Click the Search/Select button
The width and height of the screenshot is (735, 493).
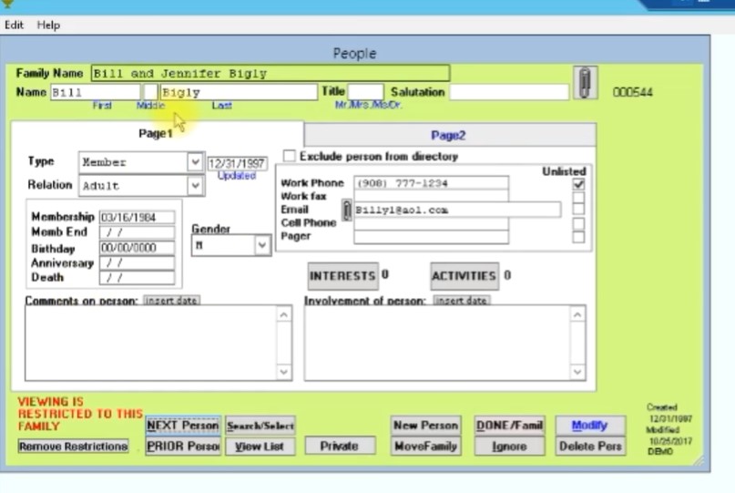pos(260,426)
